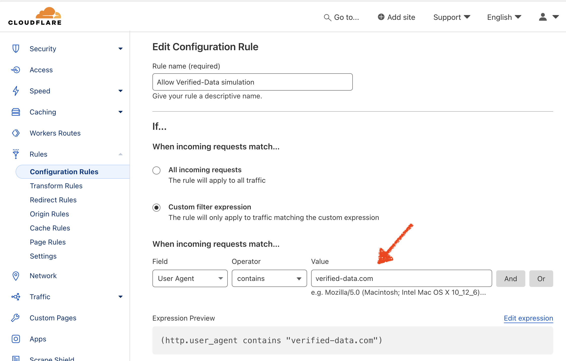566x361 pixels.
Task: Open the contains operator dropdown
Action: (269, 278)
